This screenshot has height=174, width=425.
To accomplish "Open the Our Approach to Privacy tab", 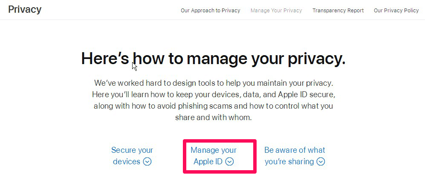I will (x=210, y=11).
